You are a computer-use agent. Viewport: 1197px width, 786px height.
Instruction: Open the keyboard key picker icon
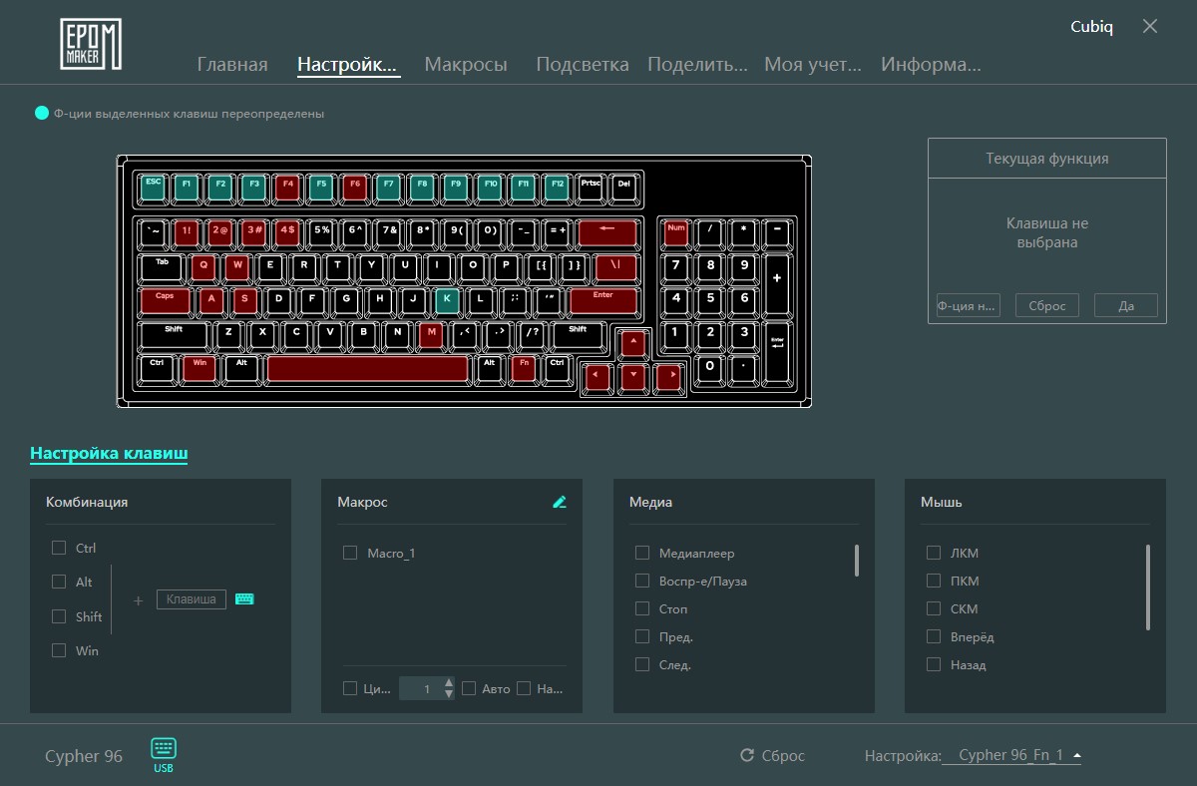244,599
